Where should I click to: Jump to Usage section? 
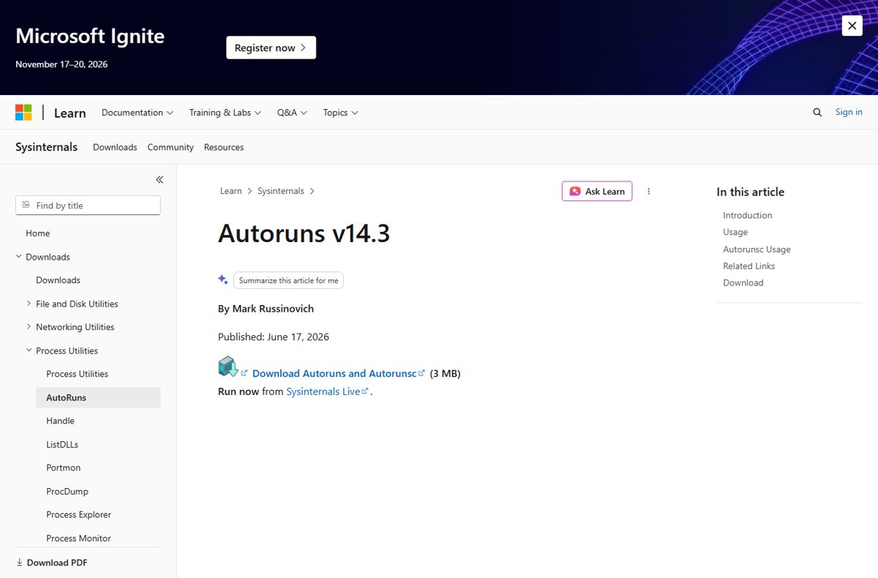735,232
